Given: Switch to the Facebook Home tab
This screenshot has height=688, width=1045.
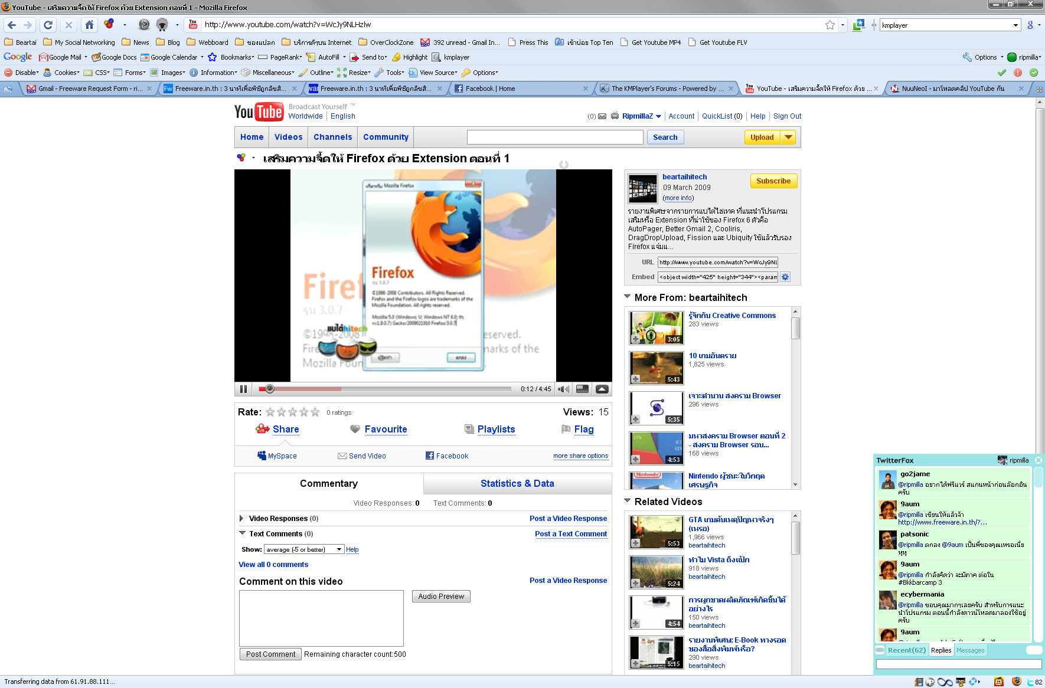Looking at the screenshot, I should pyautogui.click(x=522, y=89).
